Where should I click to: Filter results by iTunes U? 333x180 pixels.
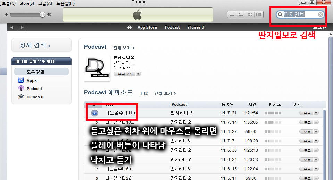(35, 97)
